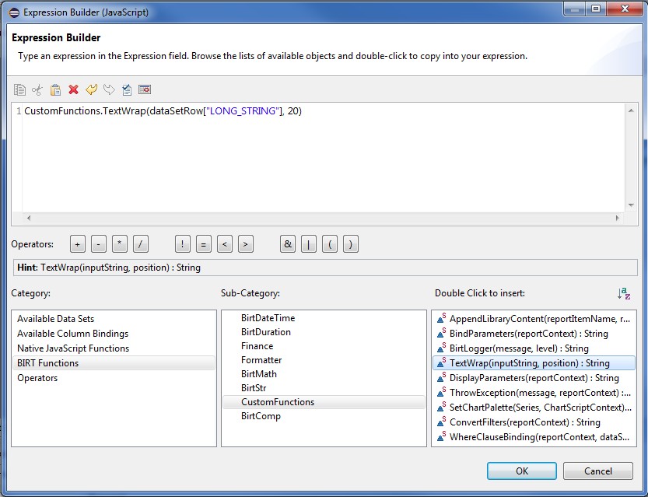648x497 pixels.
Task: Insert the equals operator
Action: pyautogui.click(x=204, y=244)
